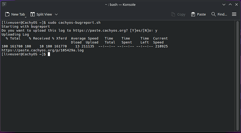
Task: Click the '% Received' header text
Action: coord(39,38)
